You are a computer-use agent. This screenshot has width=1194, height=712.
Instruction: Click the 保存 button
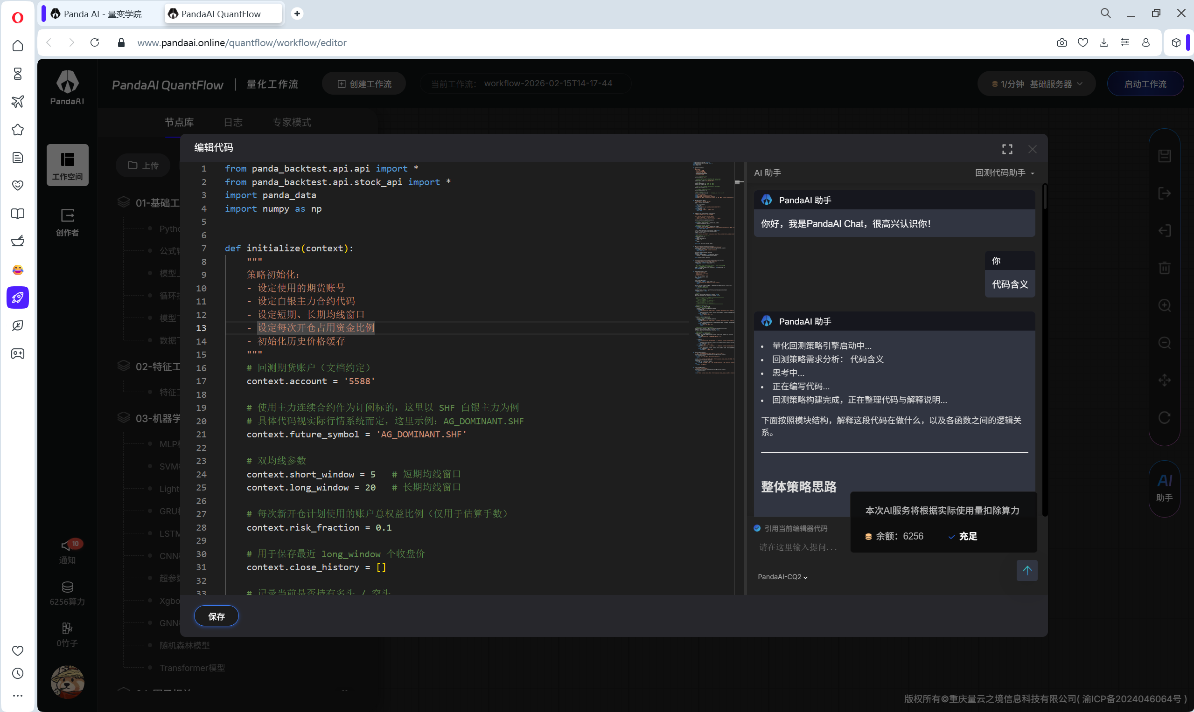216,616
